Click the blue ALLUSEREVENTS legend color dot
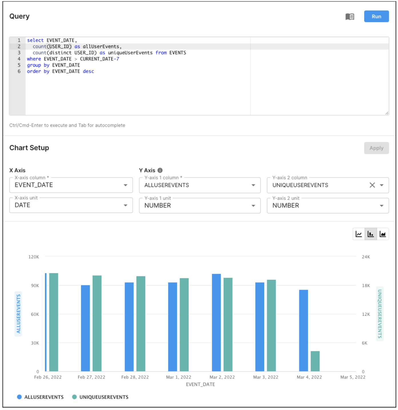Viewport: 398px width, 410px height. 19,397
